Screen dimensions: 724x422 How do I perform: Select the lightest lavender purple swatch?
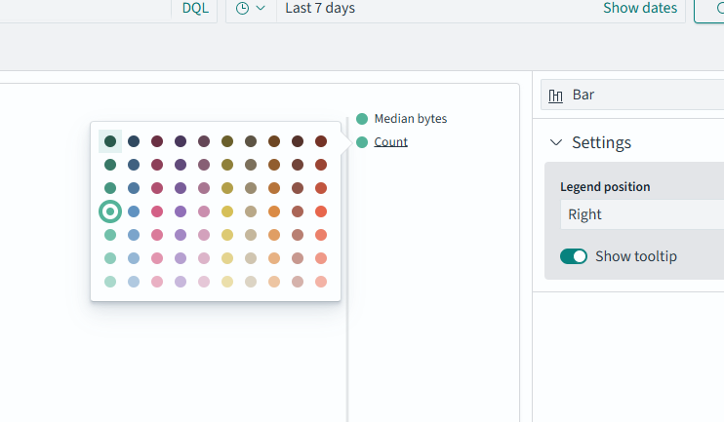pyautogui.click(x=181, y=282)
